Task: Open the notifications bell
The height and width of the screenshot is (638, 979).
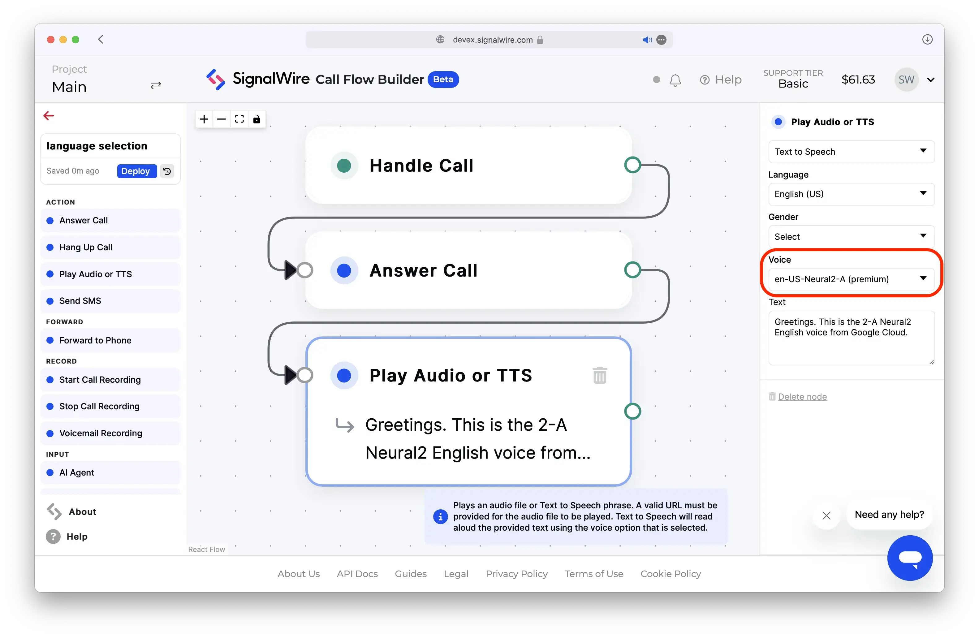Action: tap(675, 80)
